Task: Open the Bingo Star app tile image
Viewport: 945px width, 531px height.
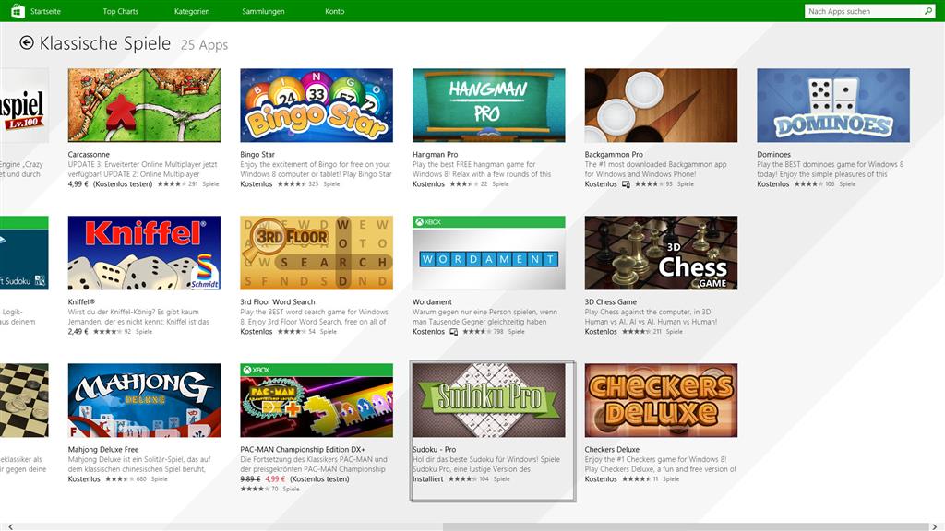Action: [x=317, y=105]
